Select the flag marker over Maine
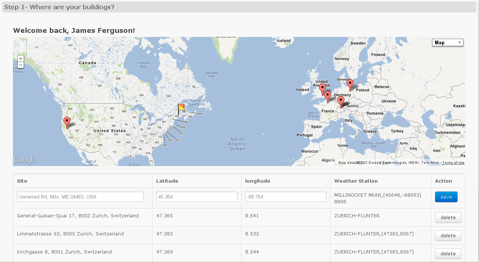The image size is (479, 262). point(181,109)
